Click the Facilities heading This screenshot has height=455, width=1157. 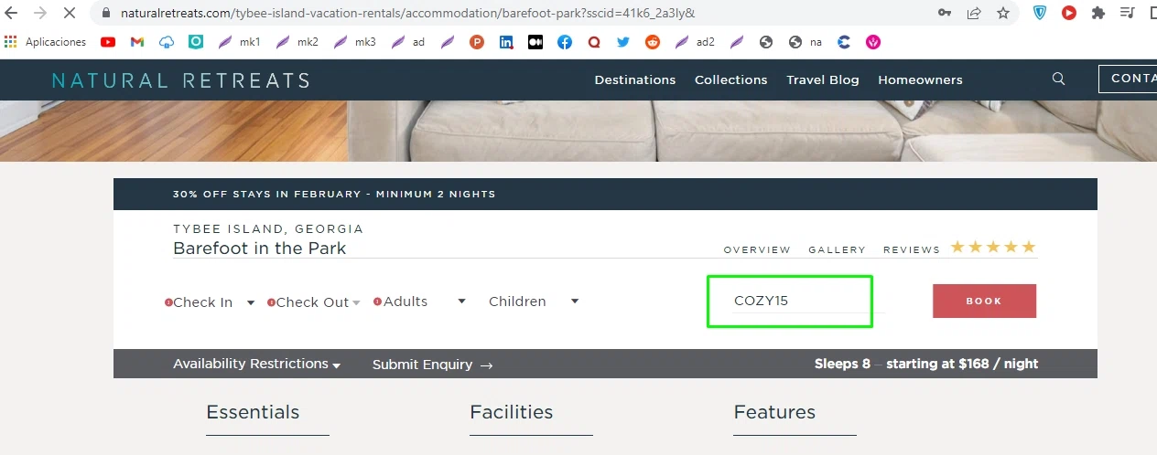point(511,412)
